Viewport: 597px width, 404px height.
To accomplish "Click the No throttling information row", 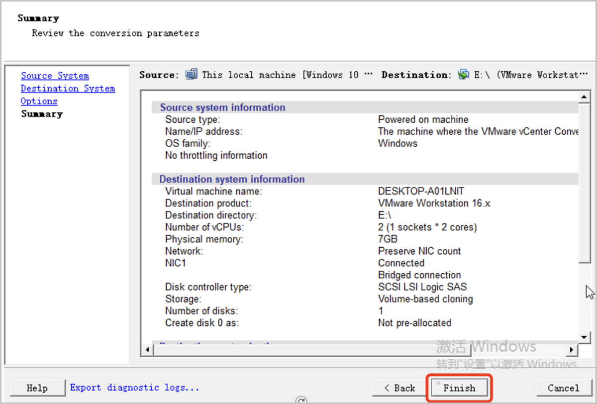I will click(x=216, y=155).
